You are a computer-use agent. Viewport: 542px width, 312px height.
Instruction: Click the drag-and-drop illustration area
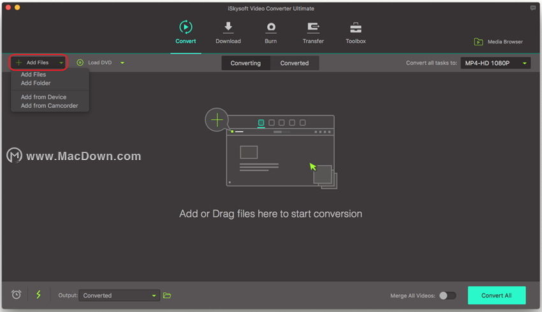click(270, 149)
